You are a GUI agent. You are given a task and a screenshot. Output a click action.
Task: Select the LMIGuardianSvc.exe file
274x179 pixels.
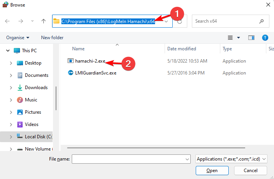tap(96, 73)
